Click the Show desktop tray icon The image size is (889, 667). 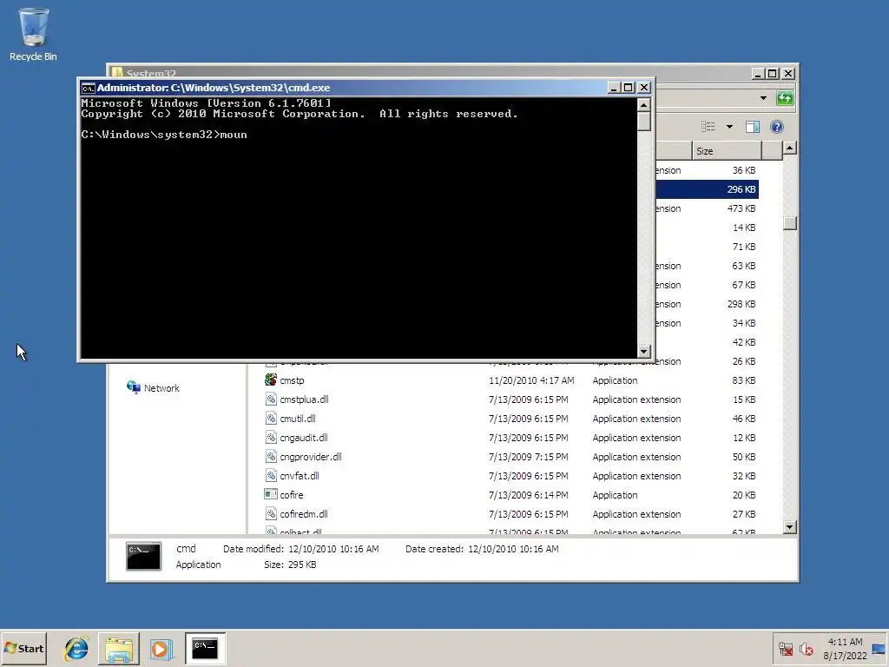click(x=879, y=649)
